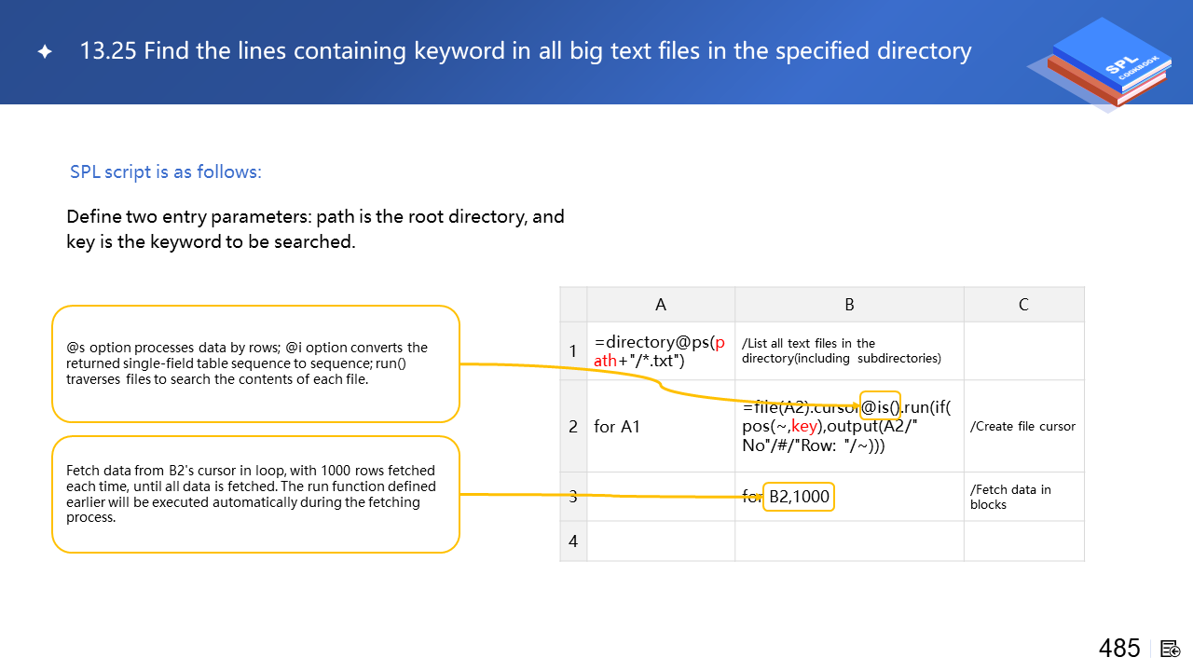Click the highlighted B2,1000 box
The height and width of the screenshot is (671, 1193).
pyautogui.click(x=798, y=497)
